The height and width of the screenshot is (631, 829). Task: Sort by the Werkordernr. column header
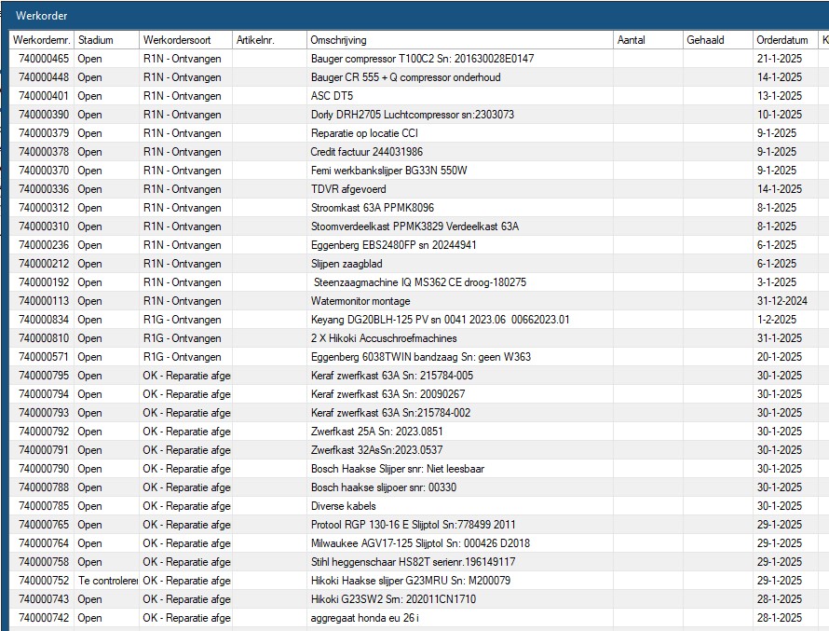(x=41, y=40)
